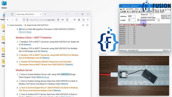Screen dimensions: 172x97
Task: Click the forward arrow in Firefox
Action: point(12,20)
